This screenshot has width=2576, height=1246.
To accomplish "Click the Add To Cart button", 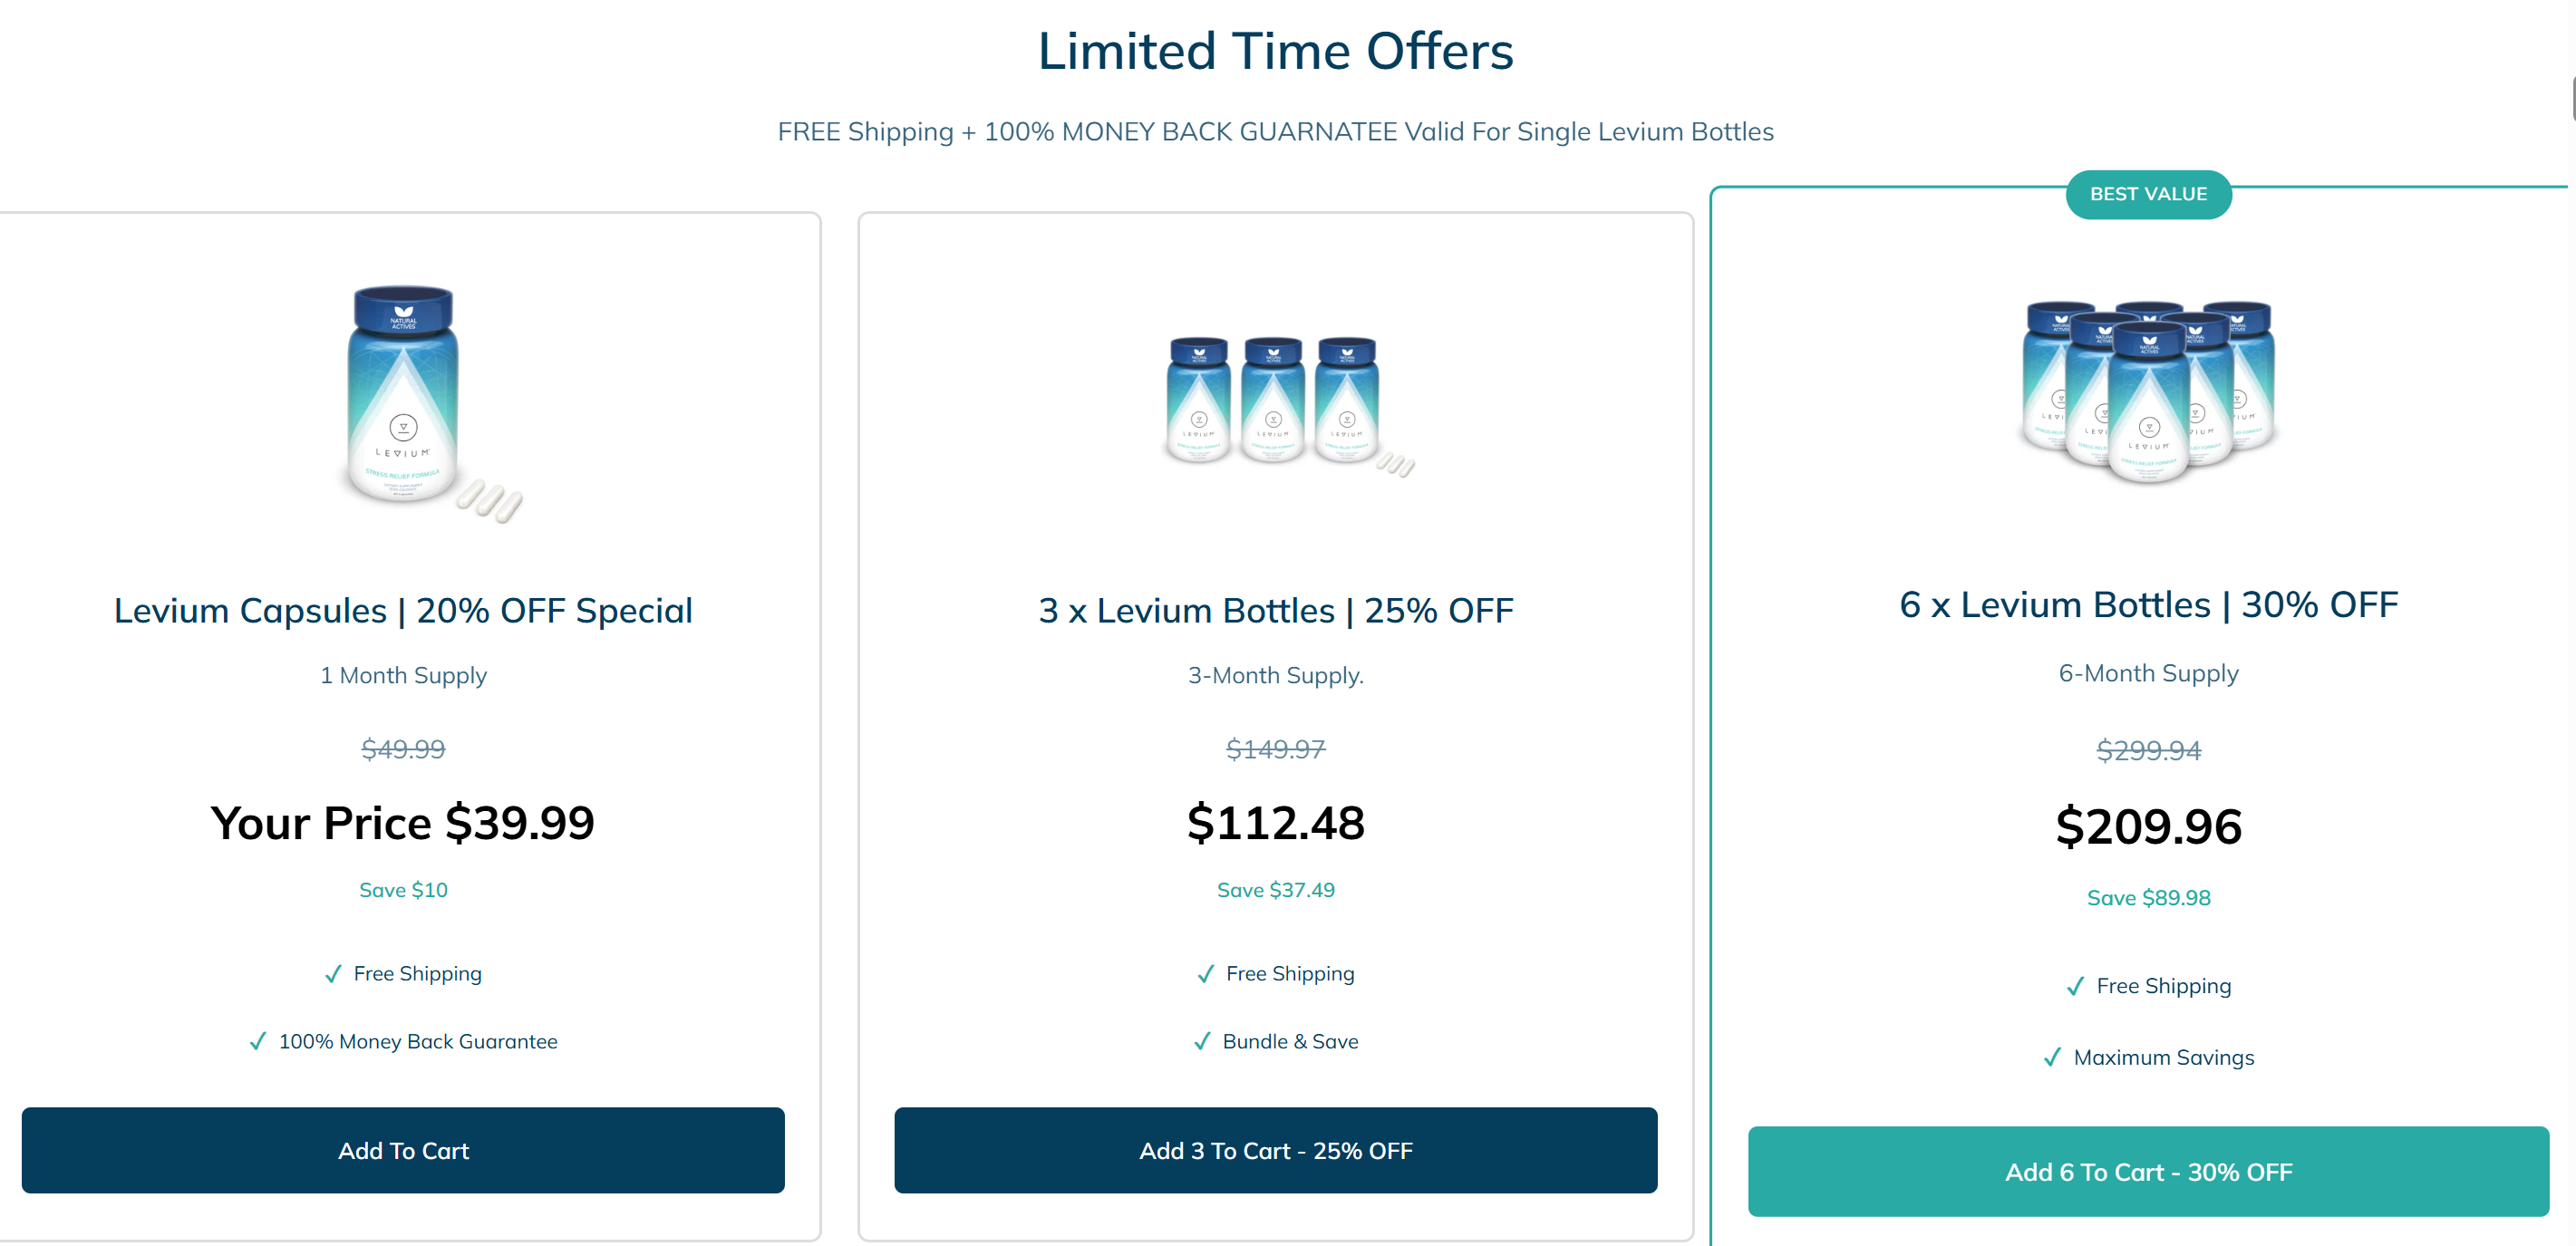I will click(403, 1150).
